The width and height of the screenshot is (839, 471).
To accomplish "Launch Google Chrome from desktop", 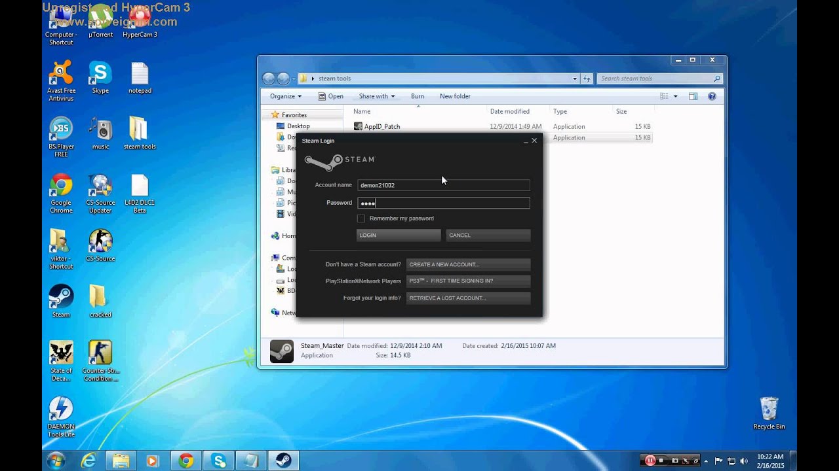I will [x=61, y=194].
